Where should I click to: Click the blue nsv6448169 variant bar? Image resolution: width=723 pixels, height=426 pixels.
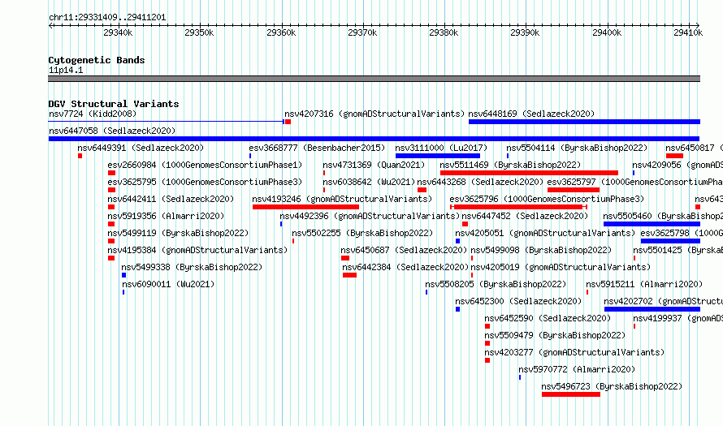tap(584, 122)
